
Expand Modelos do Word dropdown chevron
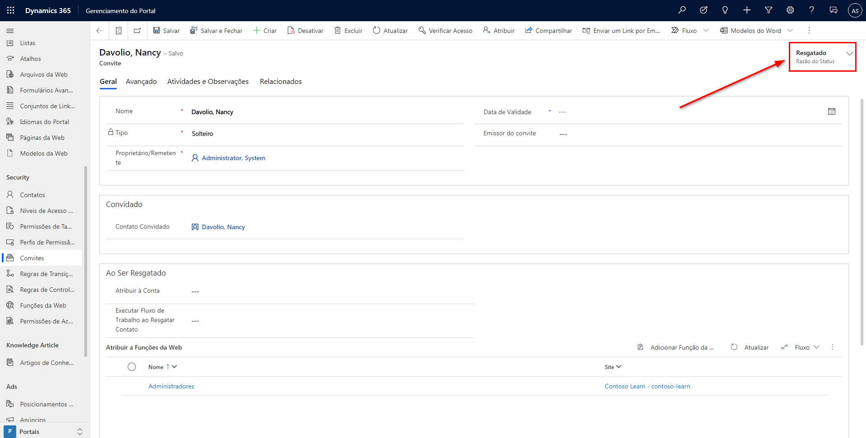click(790, 31)
